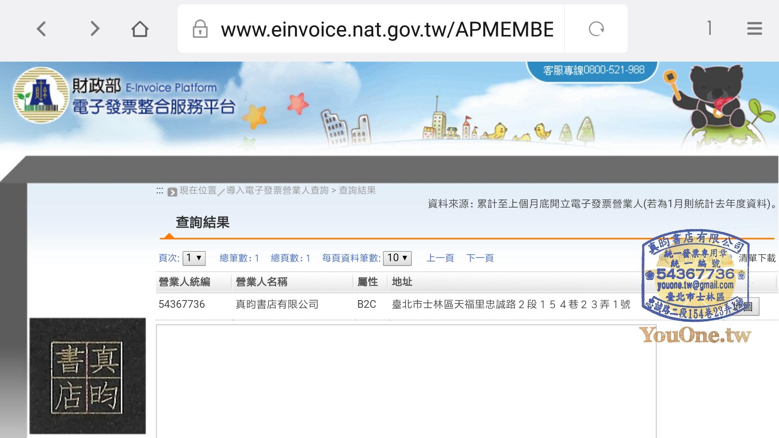Screen dimensions: 779x438
Task: Click the 查詢結果 section heading
Action: tap(203, 222)
